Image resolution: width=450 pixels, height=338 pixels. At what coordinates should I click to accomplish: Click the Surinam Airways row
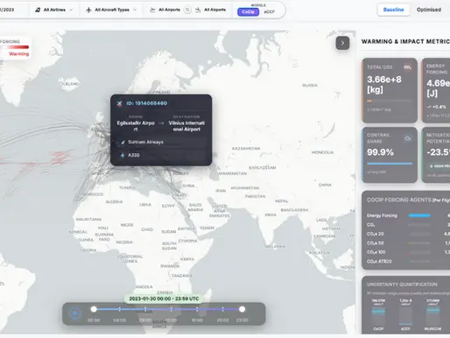click(161, 142)
